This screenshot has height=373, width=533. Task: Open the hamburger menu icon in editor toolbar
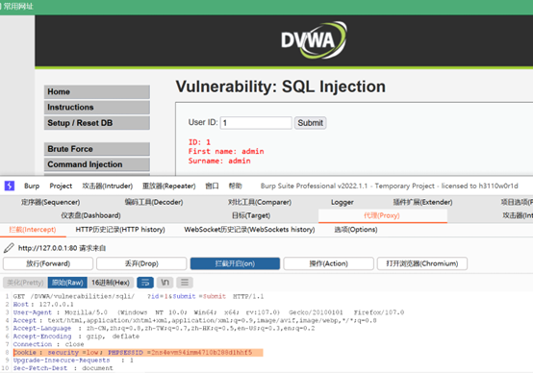click(185, 283)
